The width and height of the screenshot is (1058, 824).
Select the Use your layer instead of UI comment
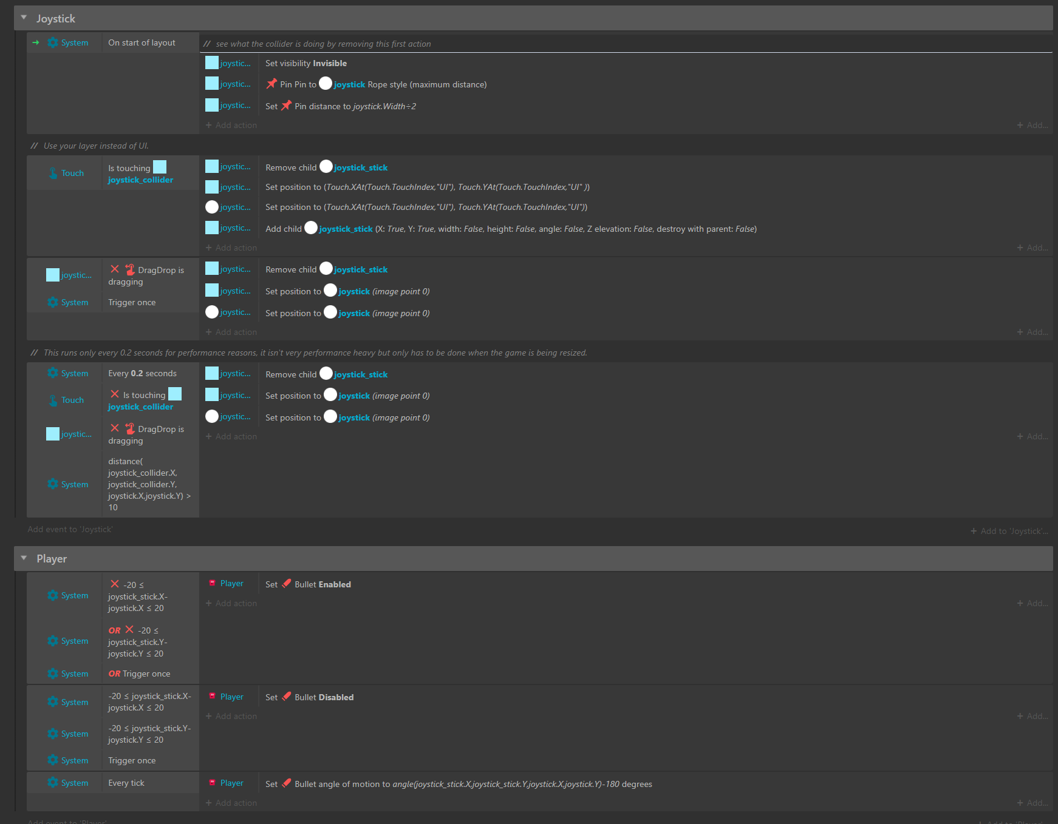96,146
